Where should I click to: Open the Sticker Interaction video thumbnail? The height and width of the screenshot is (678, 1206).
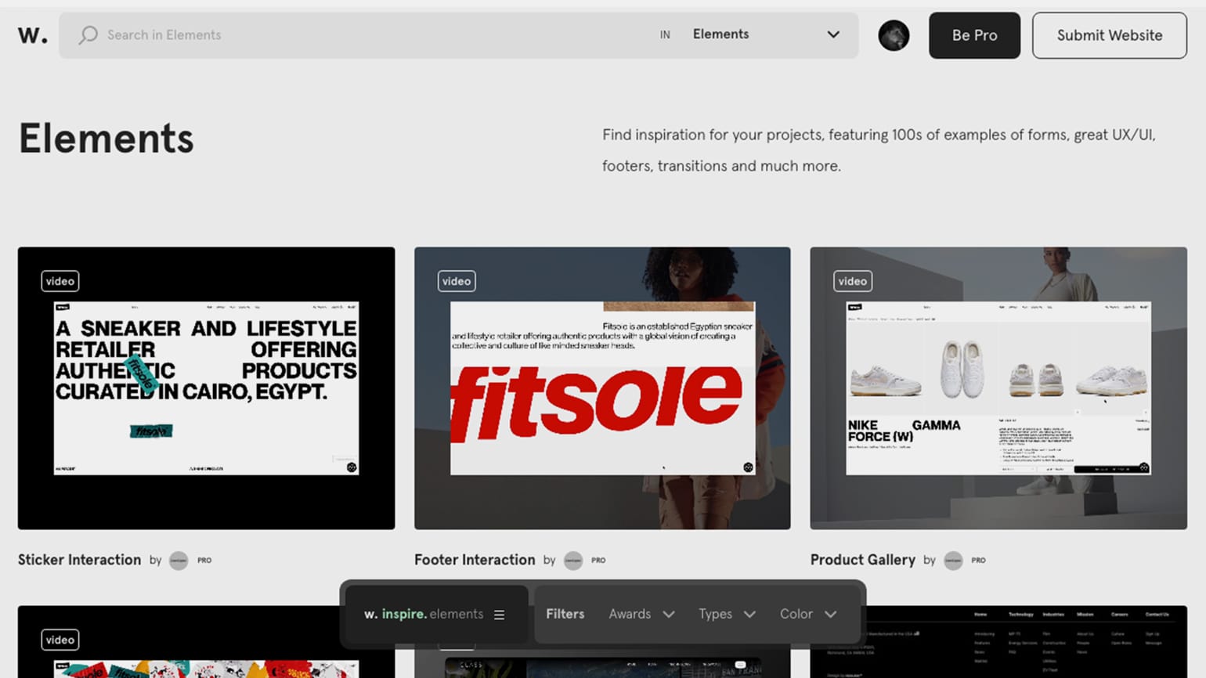[206, 388]
